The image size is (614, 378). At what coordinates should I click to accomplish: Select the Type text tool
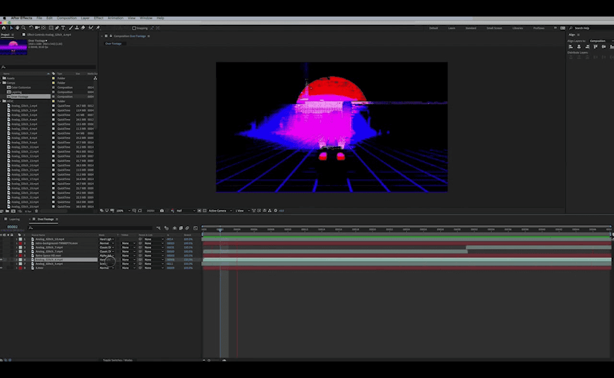click(x=63, y=28)
